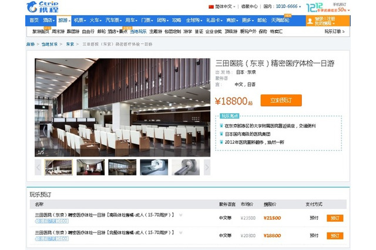The image size is (376, 250).
Task: Open 跟团游 group tours sub link
Action: click(x=73, y=31)
